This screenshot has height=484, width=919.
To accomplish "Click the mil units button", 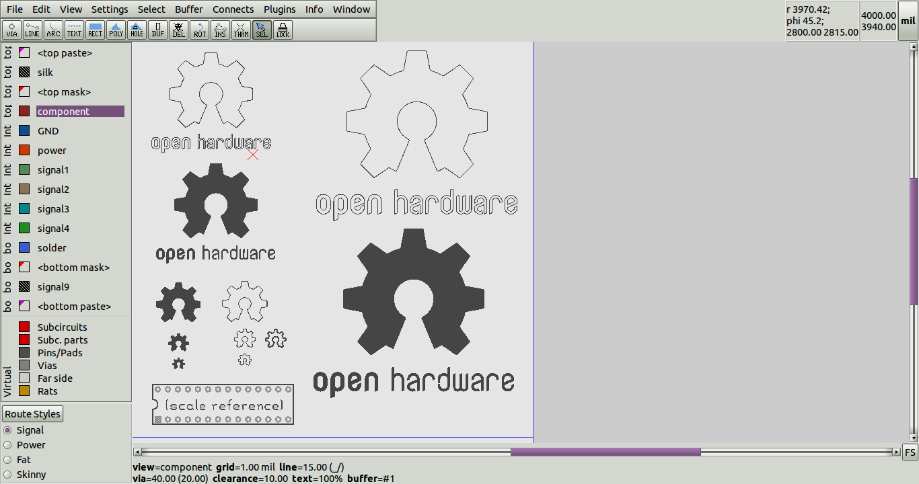I will pyautogui.click(x=908, y=21).
